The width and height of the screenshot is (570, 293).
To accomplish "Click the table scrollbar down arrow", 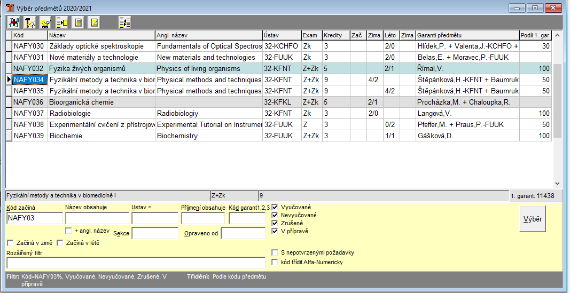I will click(x=557, y=183).
